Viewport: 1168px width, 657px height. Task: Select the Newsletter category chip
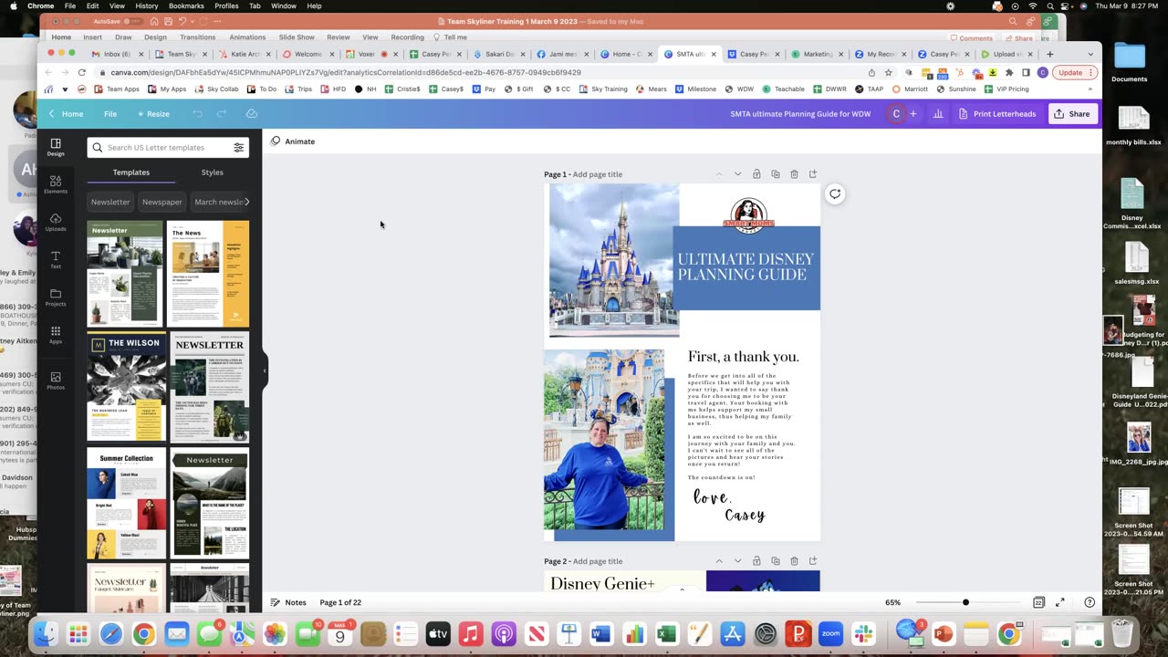click(x=110, y=202)
